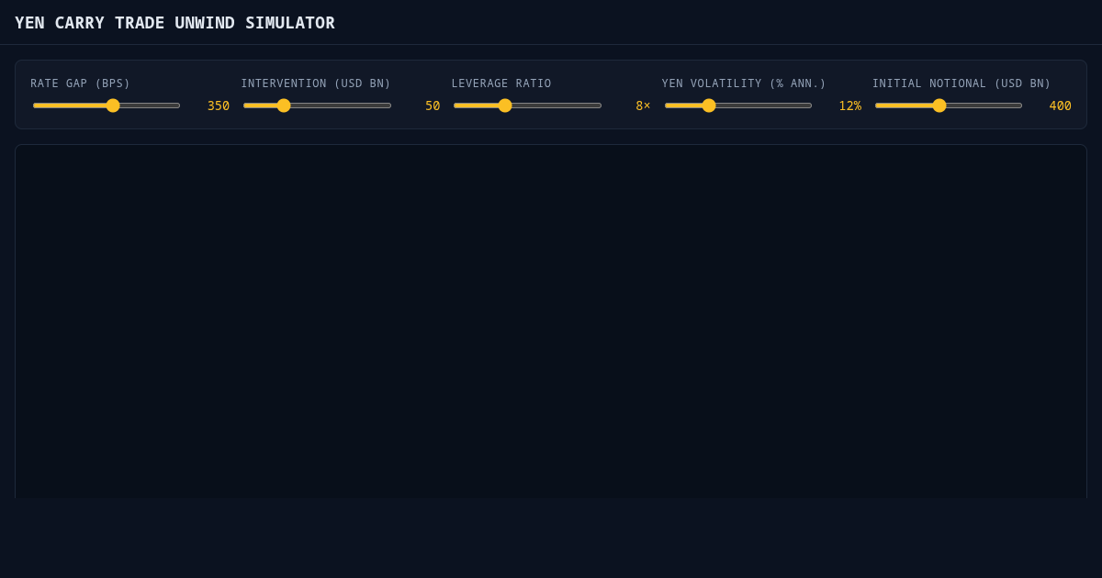Click the Yen Volatility slider handle
The image size is (1102, 578).
[709, 106]
